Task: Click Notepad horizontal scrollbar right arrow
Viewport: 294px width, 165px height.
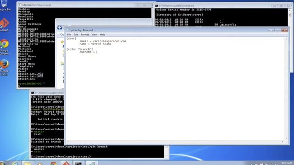Action: (x=283, y=142)
